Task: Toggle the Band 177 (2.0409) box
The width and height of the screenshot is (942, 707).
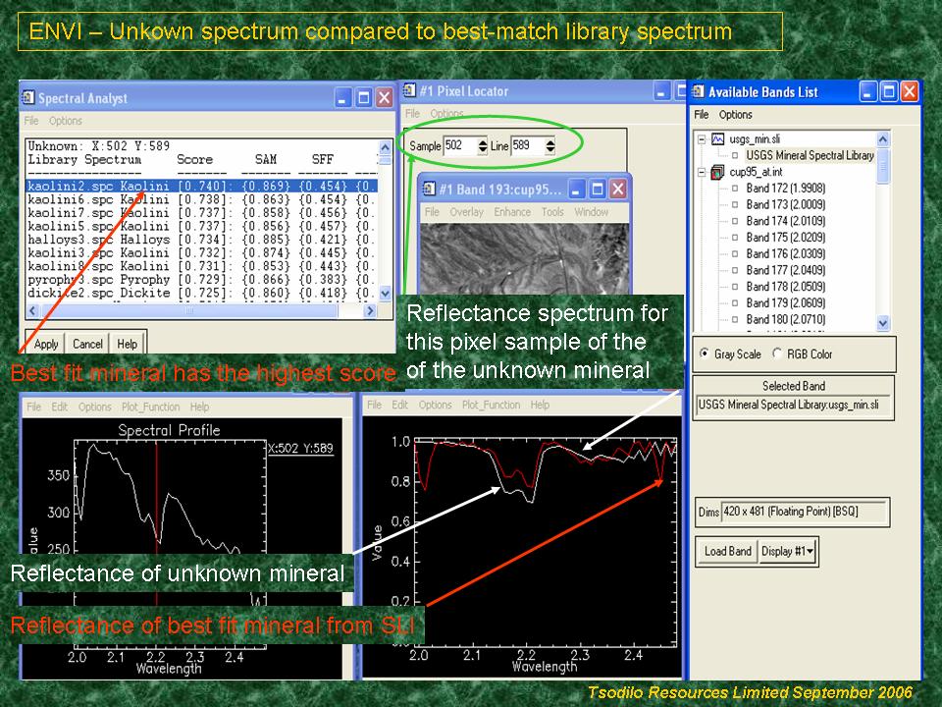Action: pos(734,271)
